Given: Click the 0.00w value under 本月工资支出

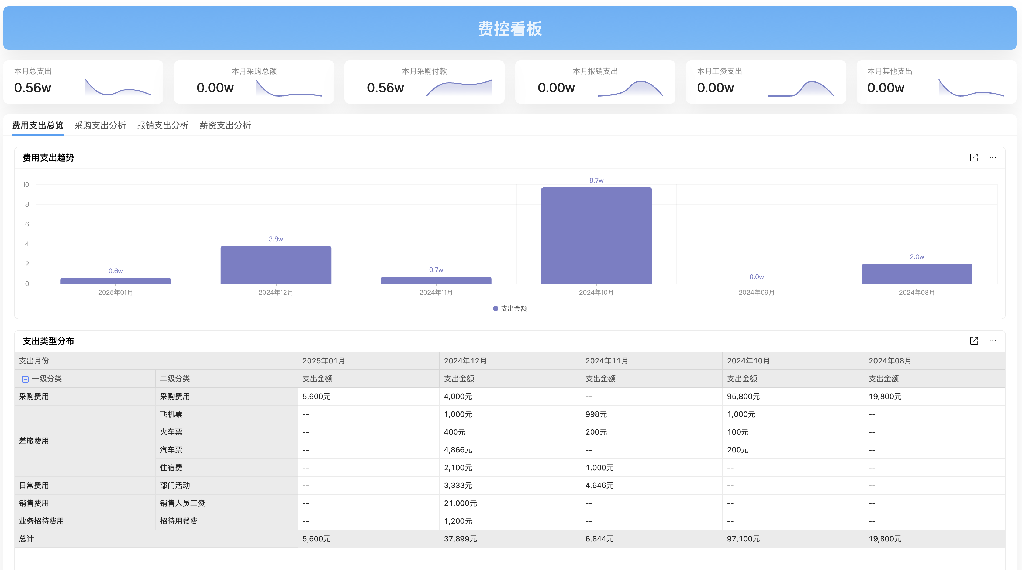Looking at the screenshot, I should tap(715, 88).
